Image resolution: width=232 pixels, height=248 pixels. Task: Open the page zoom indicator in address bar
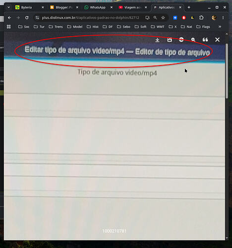click(155, 18)
